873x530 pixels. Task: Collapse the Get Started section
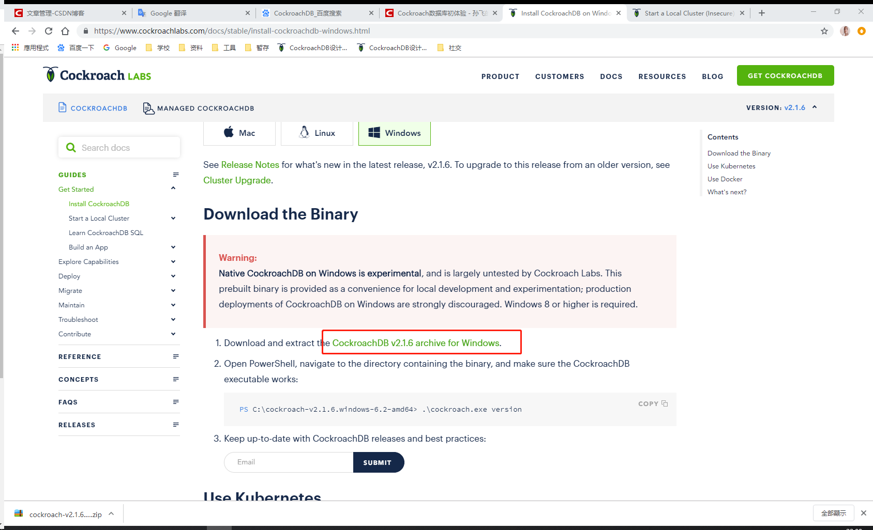pos(173,188)
